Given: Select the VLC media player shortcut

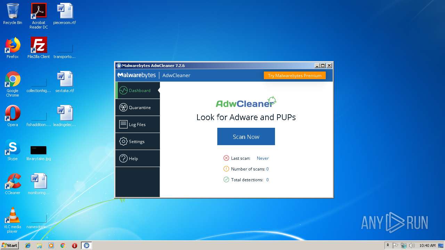Looking at the screenshot, I should tap(13, 220).
